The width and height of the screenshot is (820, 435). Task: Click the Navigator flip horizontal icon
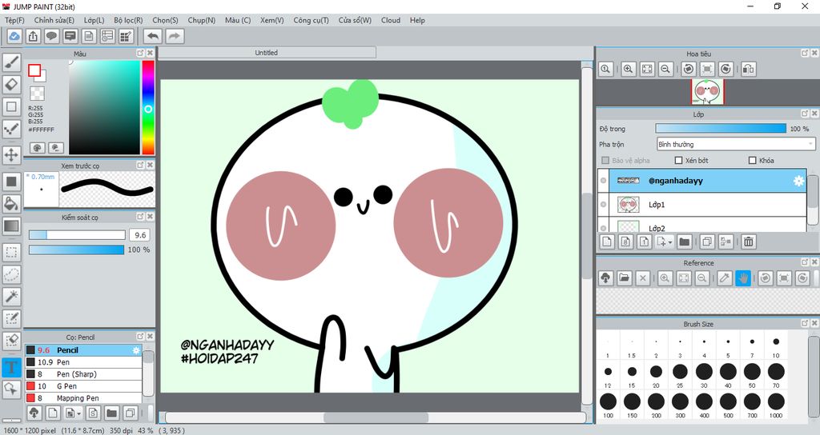pyautogui.click(x=749, y=69)
